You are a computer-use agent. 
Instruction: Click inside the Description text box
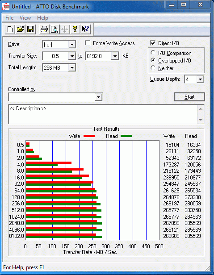pyautogui.click(x=103, y=114)
